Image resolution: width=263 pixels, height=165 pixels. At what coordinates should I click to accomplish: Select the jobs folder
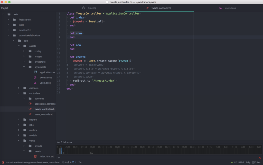click(x=31, y=125)
